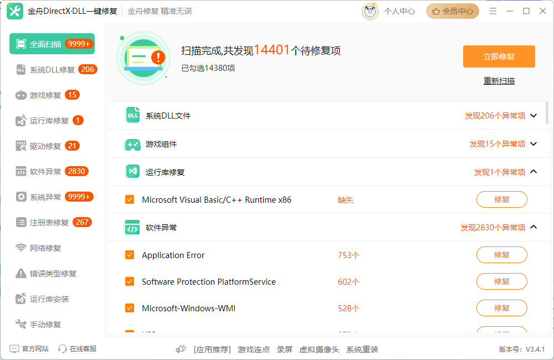Click 修复 button for Microsoft-Windows-WMI
The image size is (554, 360).
(502, 308)
